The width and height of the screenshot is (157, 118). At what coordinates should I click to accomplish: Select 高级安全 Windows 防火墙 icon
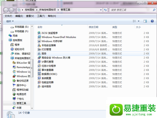click(39, 58)
